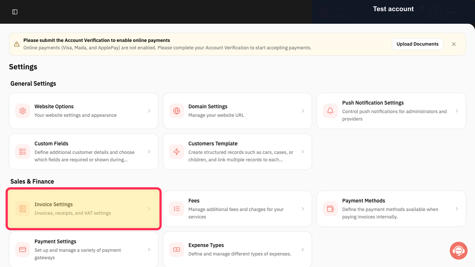Open Expense Types via its chevron
Screen dimensions: 475x267
point(303,250)
